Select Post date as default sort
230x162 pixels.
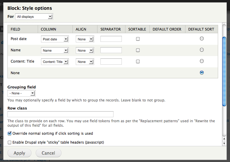tap(202, 39)
